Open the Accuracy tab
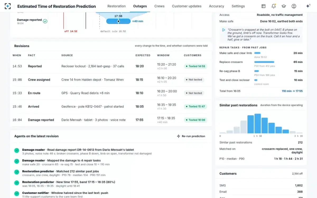 pos(216,6)
